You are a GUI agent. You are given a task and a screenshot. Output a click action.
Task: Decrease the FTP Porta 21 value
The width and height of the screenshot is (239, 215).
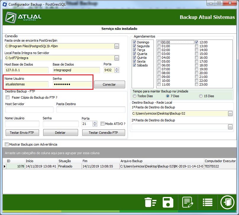click(x=95, y=125)
